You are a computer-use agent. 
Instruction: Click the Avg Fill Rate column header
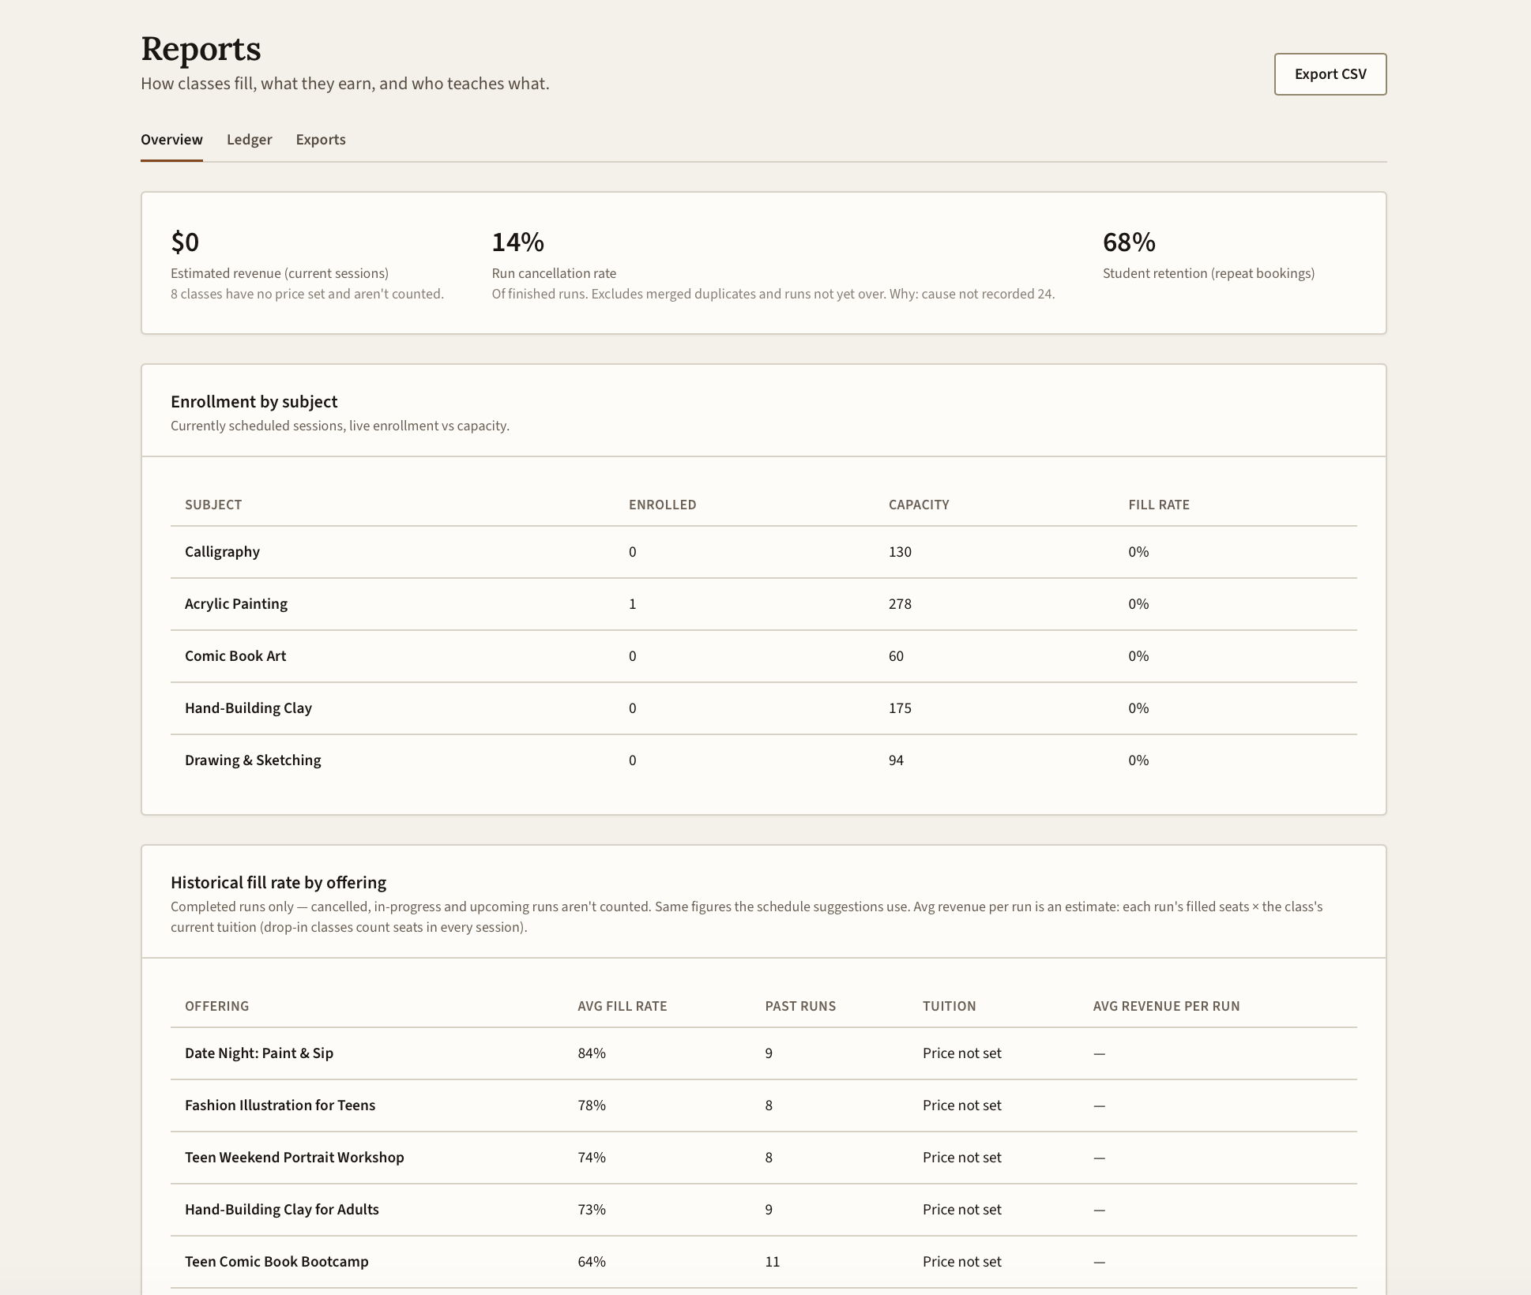pos(623,1006)
